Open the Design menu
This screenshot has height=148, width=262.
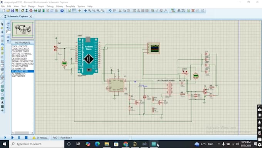32,6
